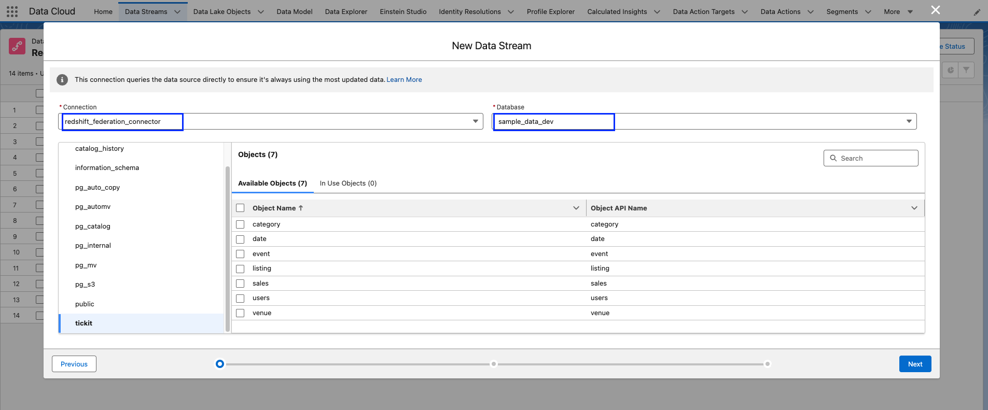Expand the Data Action Targets chevron

pyautogui.click(x=745, y=12)
